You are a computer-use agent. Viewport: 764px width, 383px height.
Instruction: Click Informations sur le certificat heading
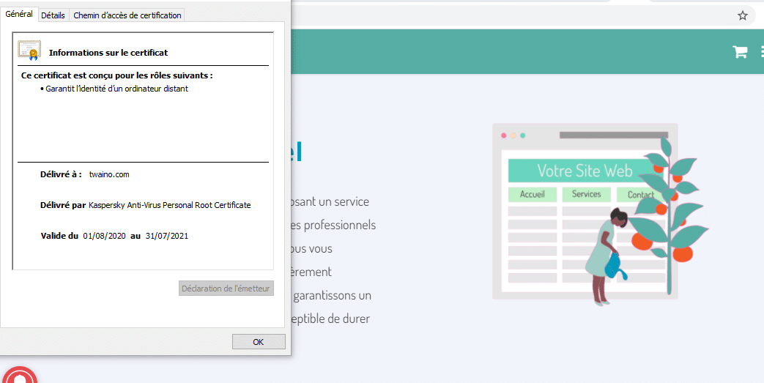pyautogui.click(x=108, y=53)
